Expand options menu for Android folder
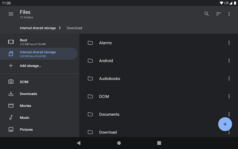 tap(229, 61)
